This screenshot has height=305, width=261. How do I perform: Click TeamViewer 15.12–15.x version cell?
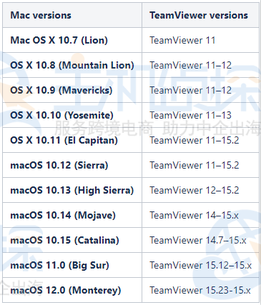coord(200,265)
